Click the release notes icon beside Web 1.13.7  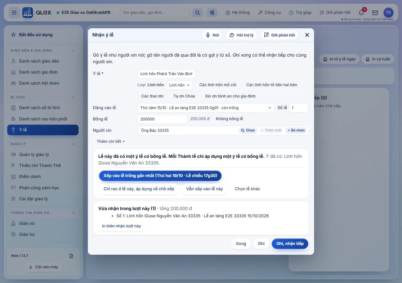pyautogui.click(x=71, y=256)
